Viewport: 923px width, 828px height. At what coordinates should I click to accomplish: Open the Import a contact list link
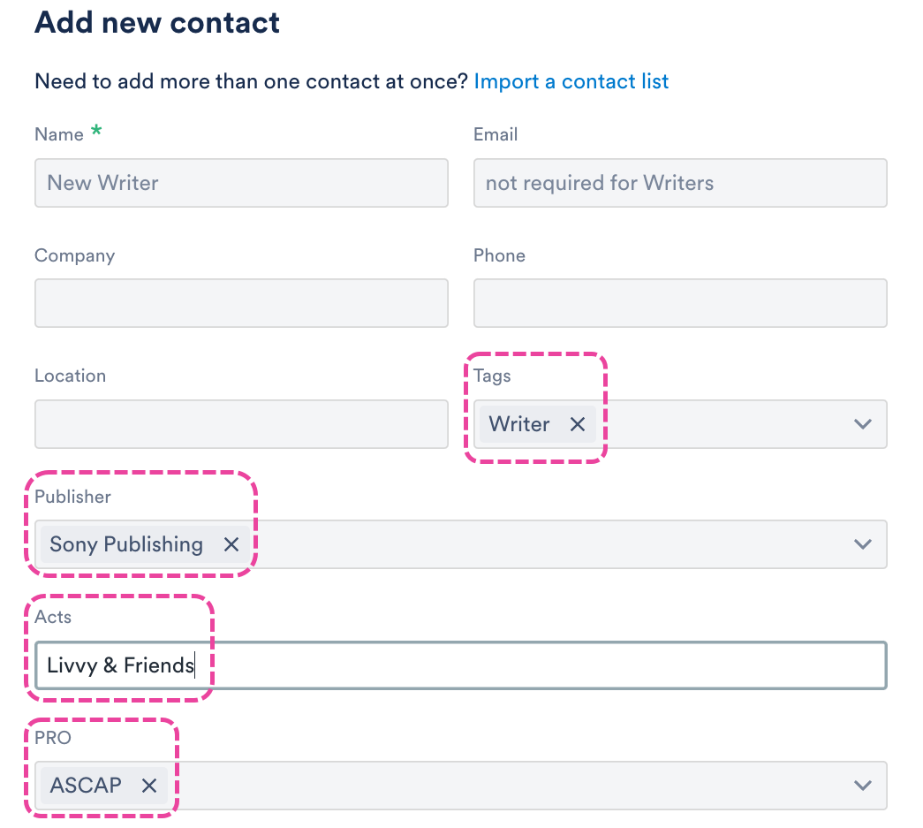[x=571, y=82]
